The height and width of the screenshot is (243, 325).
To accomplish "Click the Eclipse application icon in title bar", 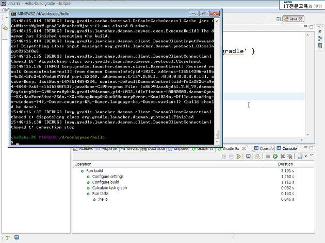I will pos(3,3).
